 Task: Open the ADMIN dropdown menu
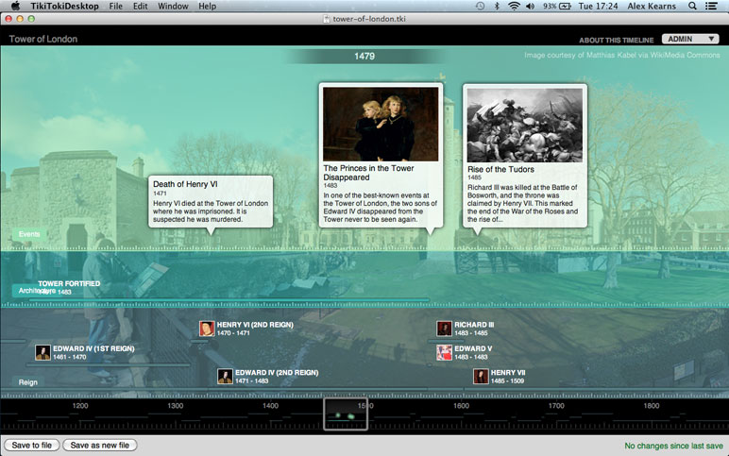pos(691,40)
